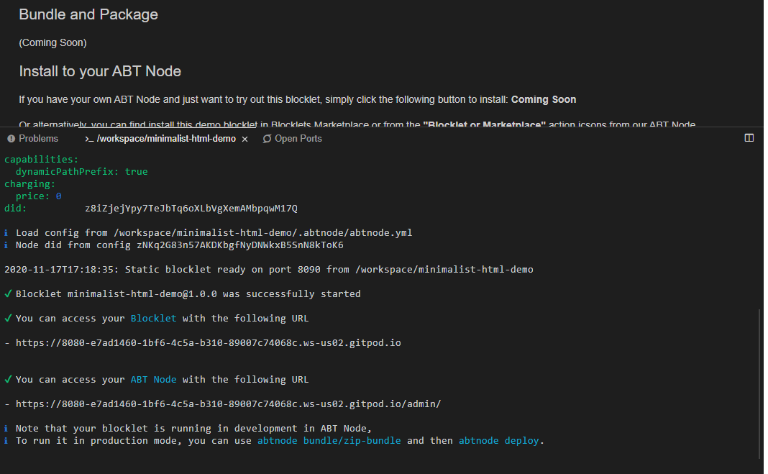
Task: Click the Problems warning icon
Action: click(11, 138)
